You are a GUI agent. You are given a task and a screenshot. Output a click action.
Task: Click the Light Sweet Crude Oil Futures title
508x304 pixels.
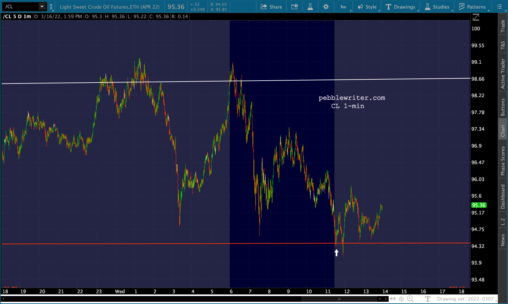(109, 7)
